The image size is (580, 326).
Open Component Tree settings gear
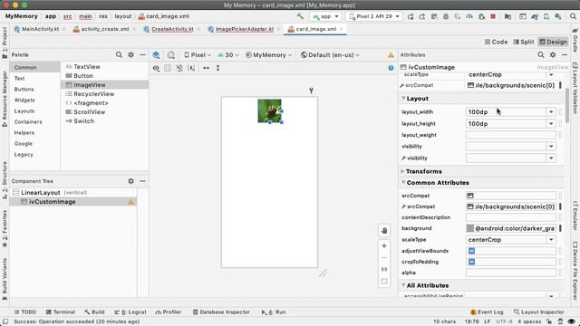point(130,181)
